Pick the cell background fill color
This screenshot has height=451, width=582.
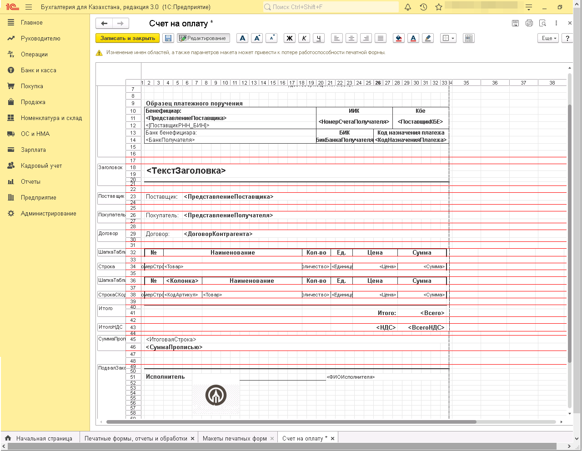coord(398,38)
